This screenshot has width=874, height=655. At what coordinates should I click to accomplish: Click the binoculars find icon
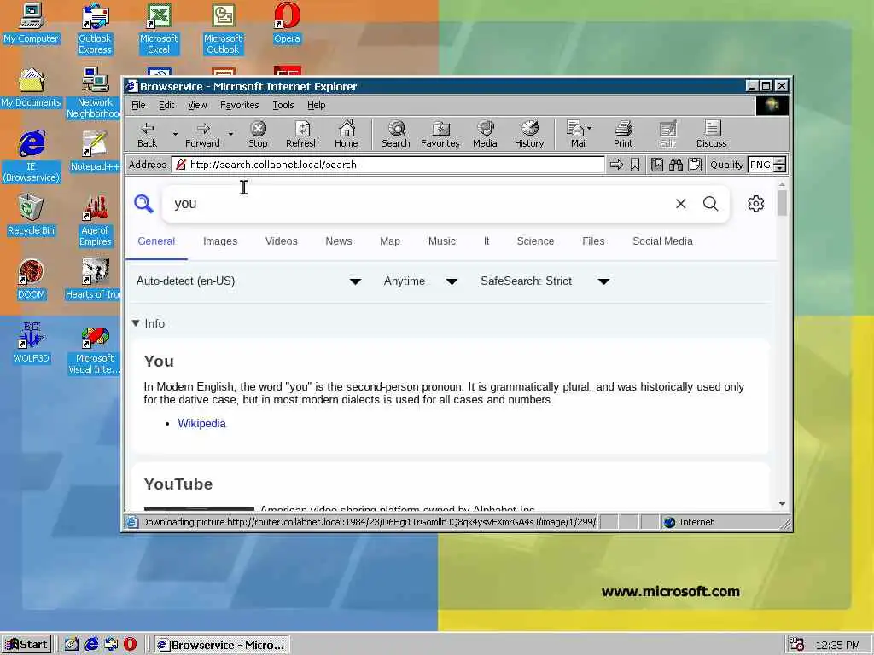click(676, 165)
